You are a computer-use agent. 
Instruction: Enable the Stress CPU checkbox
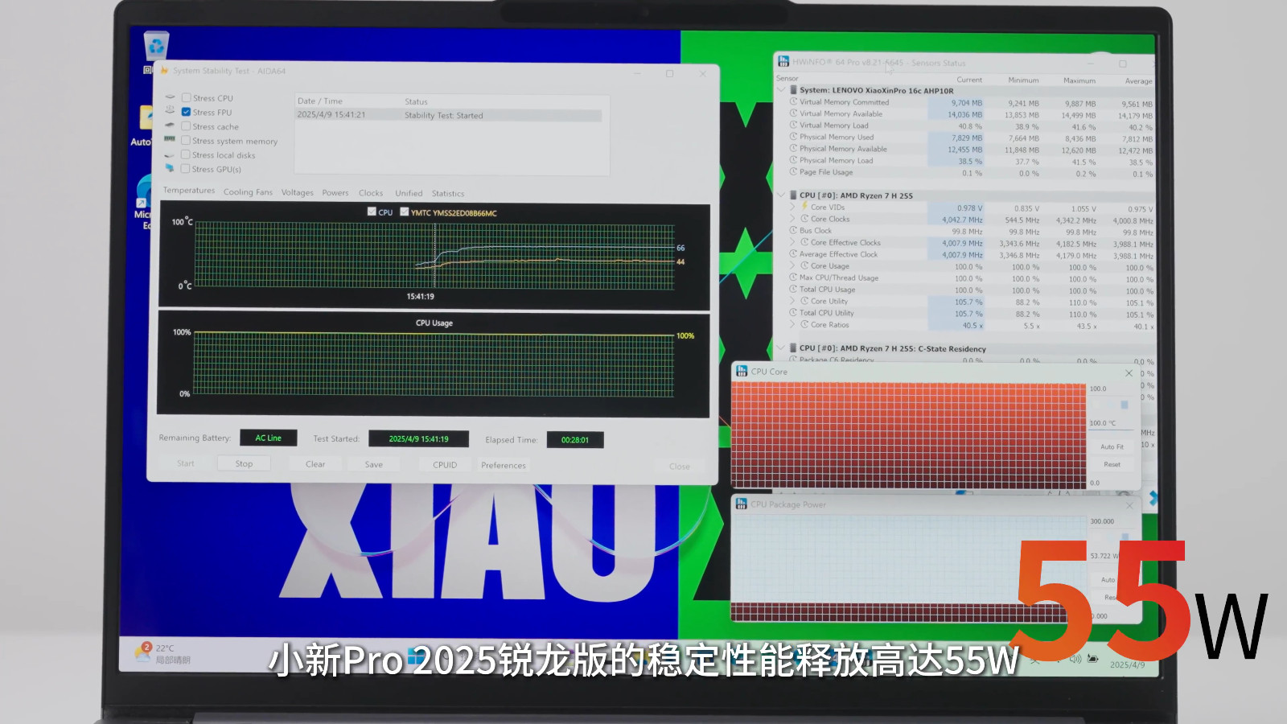(186, 97)
